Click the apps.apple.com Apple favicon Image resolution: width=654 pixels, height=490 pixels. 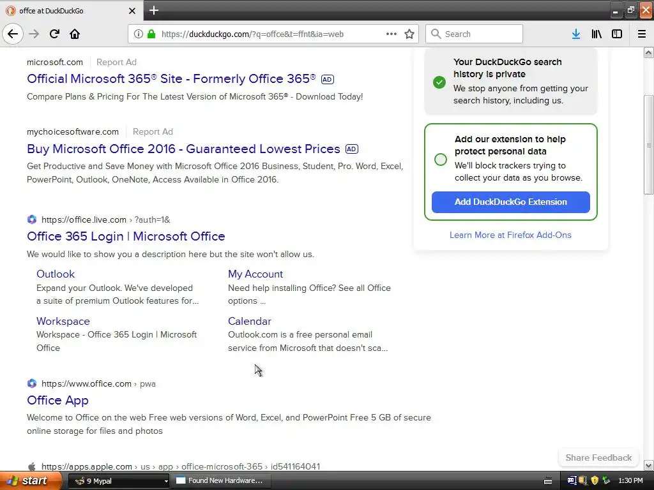pyautogui.click(x=32, y=466)
